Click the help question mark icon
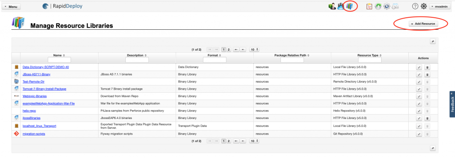The height and width of the screenshot is (162, 455). (x=415, y=6)
